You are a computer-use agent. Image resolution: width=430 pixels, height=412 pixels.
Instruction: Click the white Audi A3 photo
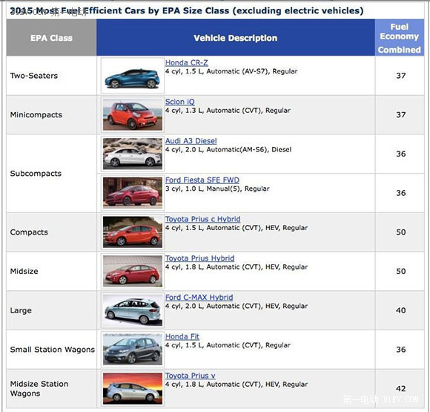coord(133,154)
